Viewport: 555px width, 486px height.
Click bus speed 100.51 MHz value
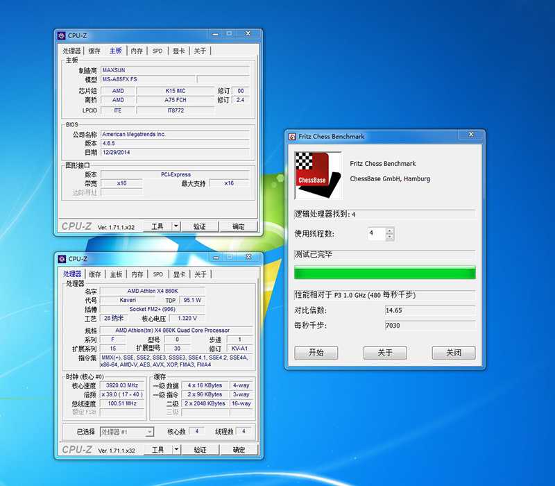pos(122,403)
